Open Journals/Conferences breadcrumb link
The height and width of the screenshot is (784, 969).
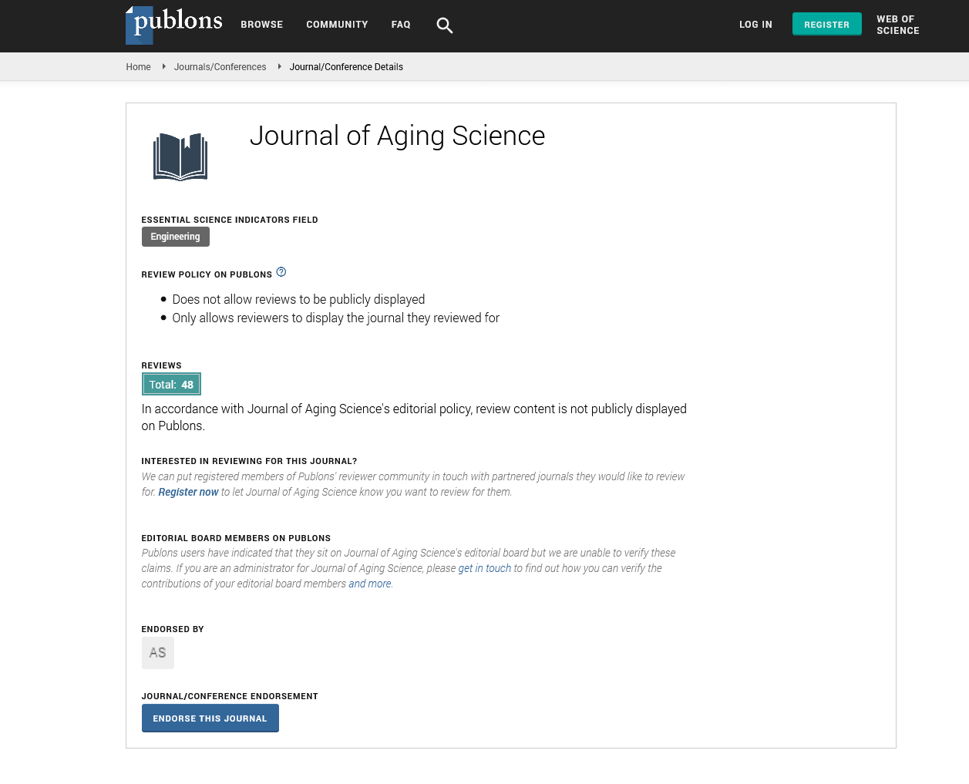click(x=220, y=67)
